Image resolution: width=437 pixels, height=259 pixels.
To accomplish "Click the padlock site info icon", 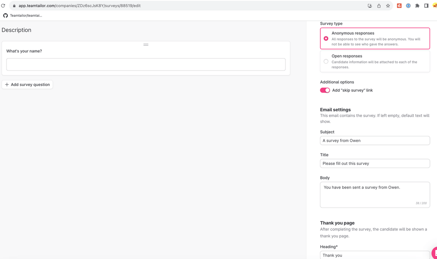I will point(14,6).
